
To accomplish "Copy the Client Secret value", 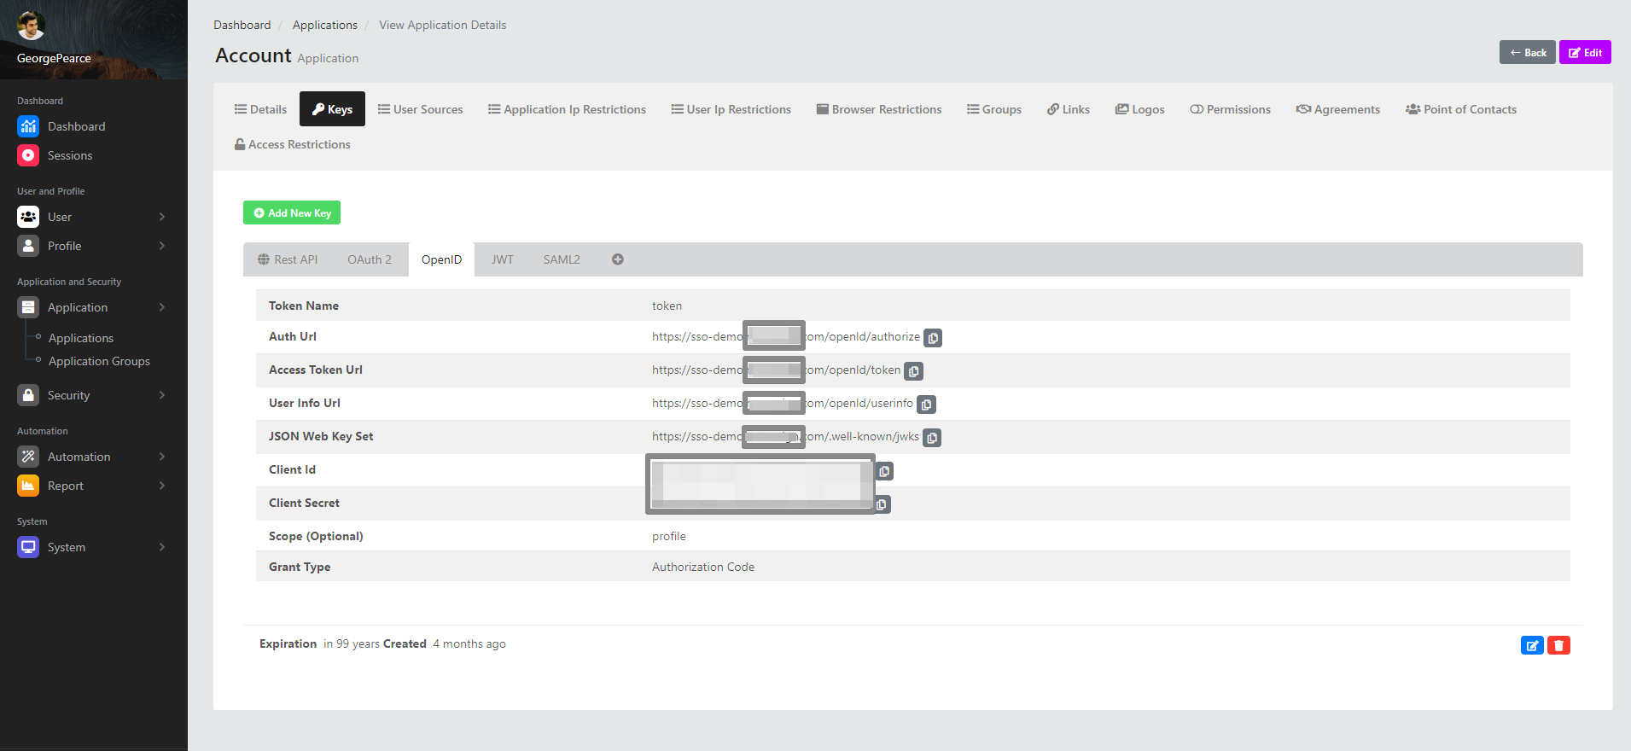I will click(x=881, y=504).
